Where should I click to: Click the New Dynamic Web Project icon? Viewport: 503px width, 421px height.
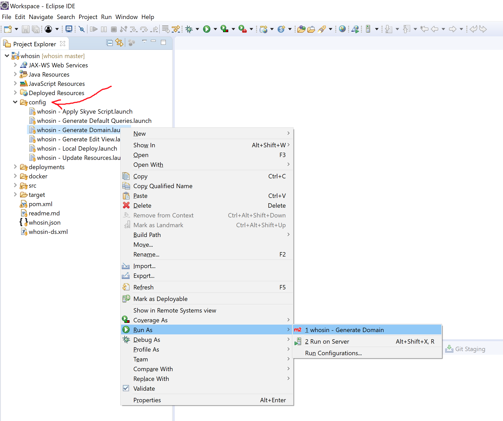click(263, 29)
